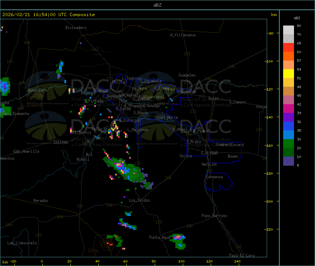Click the 'Divisadero' place label
The width and height of the screenshot is (315, 266).
click(76, 28)
